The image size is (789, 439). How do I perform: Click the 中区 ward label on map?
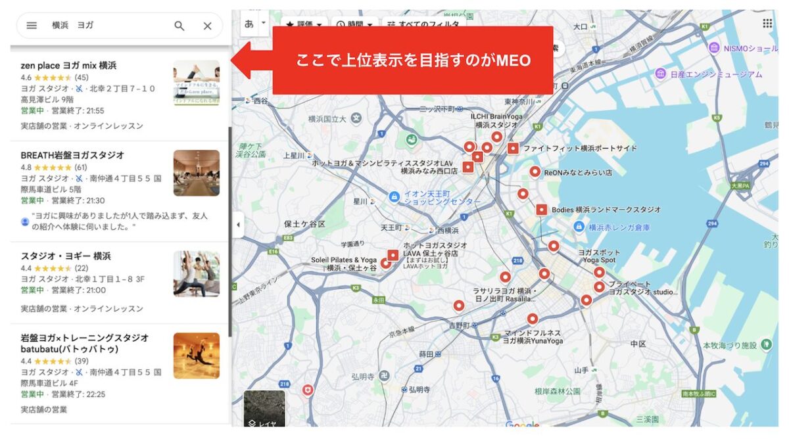coord(638,344)
